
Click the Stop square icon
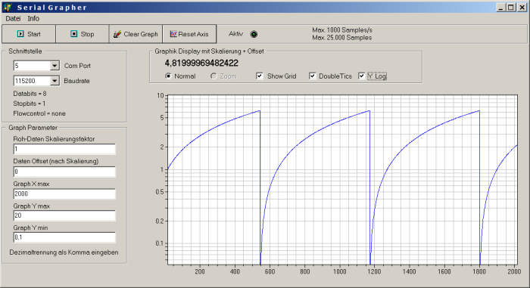(74, 34)
